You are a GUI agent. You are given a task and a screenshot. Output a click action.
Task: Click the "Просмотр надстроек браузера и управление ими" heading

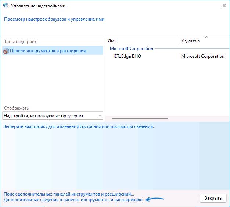pos(54,19)
